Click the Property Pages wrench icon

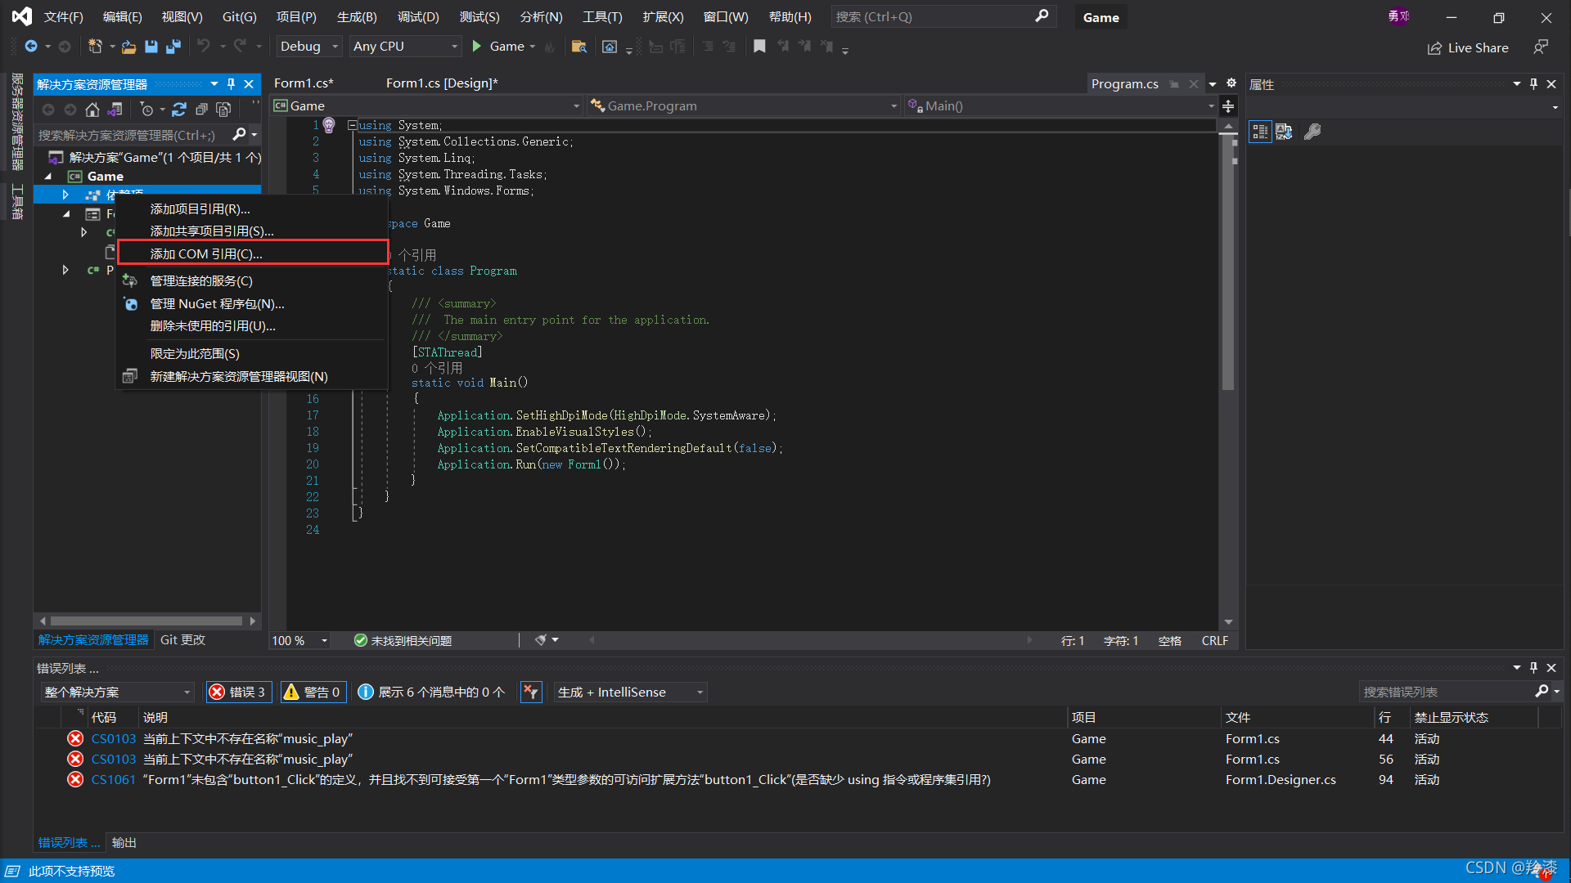tap(1312, 132)
